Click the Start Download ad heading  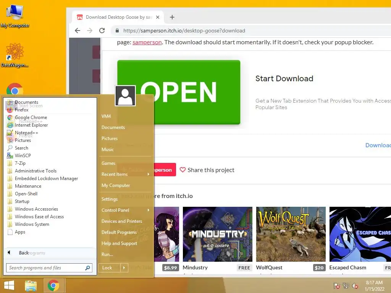pyautogui.click(x=284, y=79)
